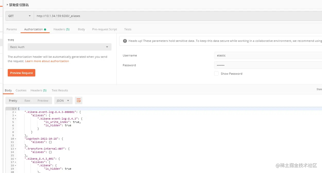322x173 pixels.
Task: Switch response view to Preview
Action: point(43,101)
